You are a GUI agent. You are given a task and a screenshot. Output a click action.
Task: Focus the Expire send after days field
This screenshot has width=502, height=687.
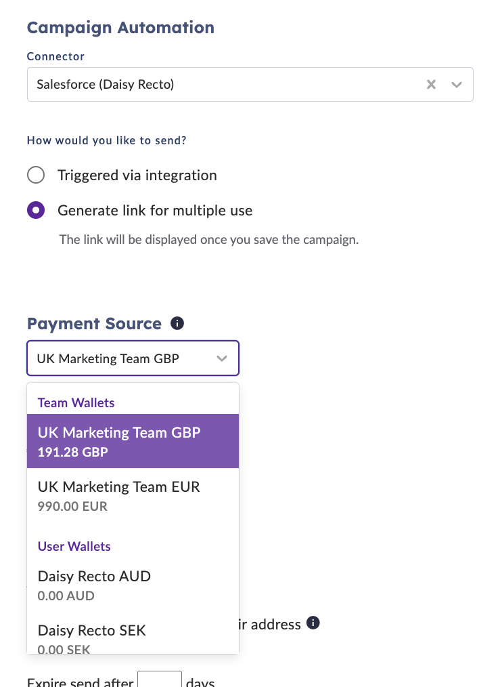[160, 680]
